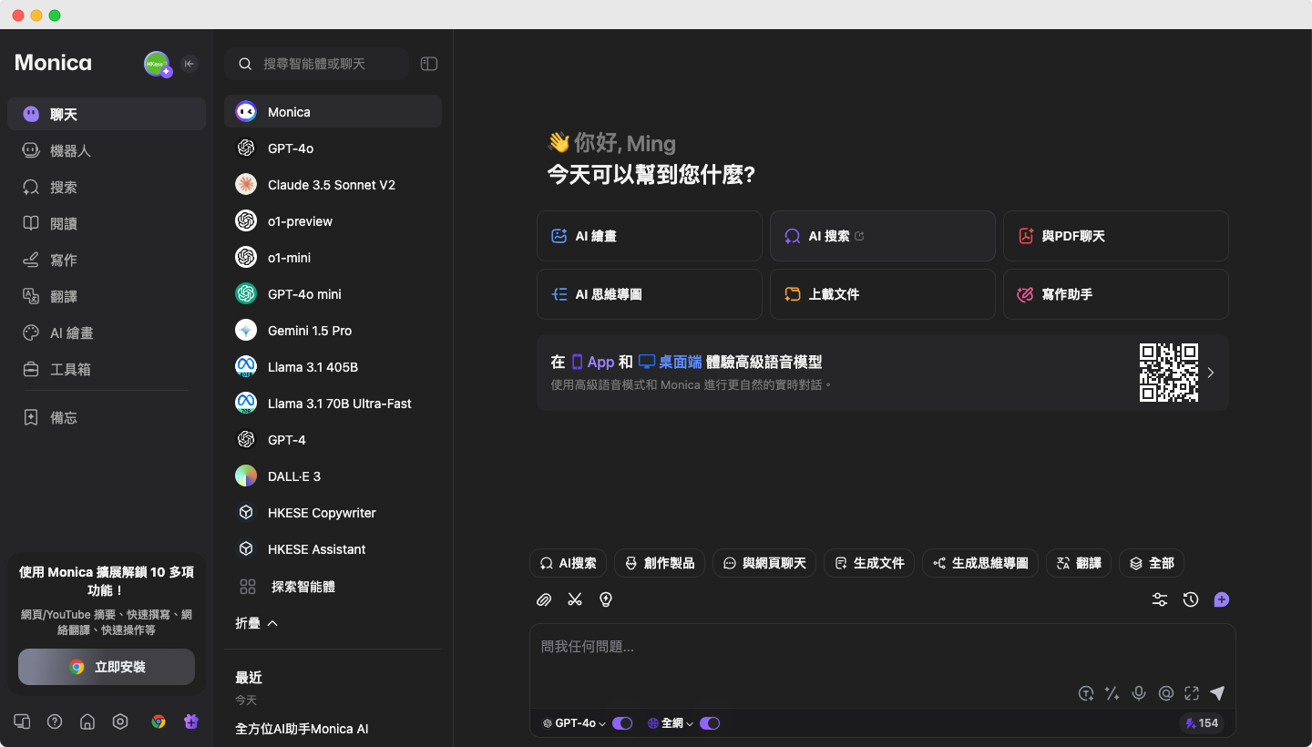Toggle the 全網 web search switch

[710, 723]
